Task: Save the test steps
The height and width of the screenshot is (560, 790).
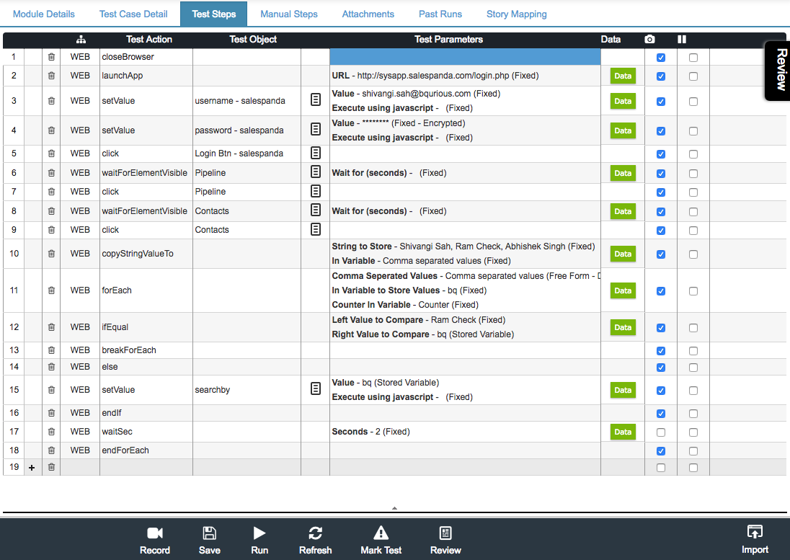Action: point(210,541)
